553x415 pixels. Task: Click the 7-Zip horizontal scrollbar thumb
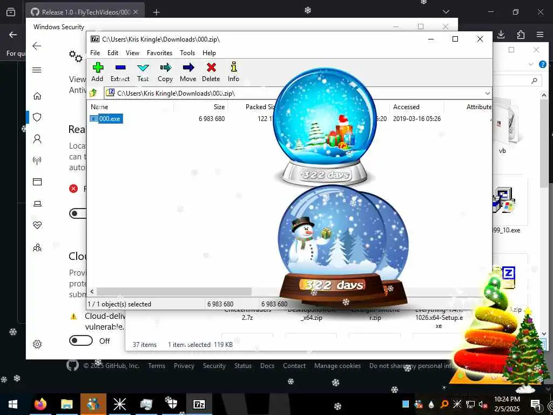[174, 291]
